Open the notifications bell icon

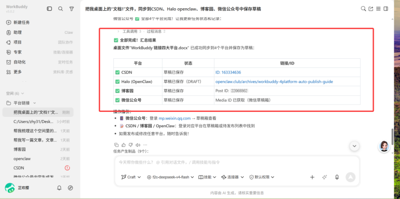click(x=59, y=188)
